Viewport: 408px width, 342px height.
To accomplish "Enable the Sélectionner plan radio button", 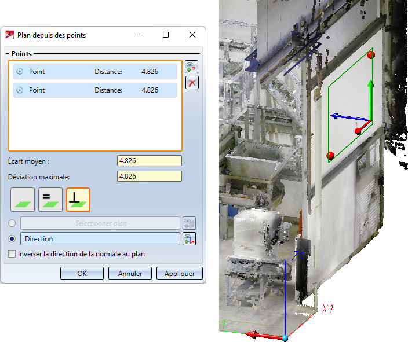I will (13, 223).
